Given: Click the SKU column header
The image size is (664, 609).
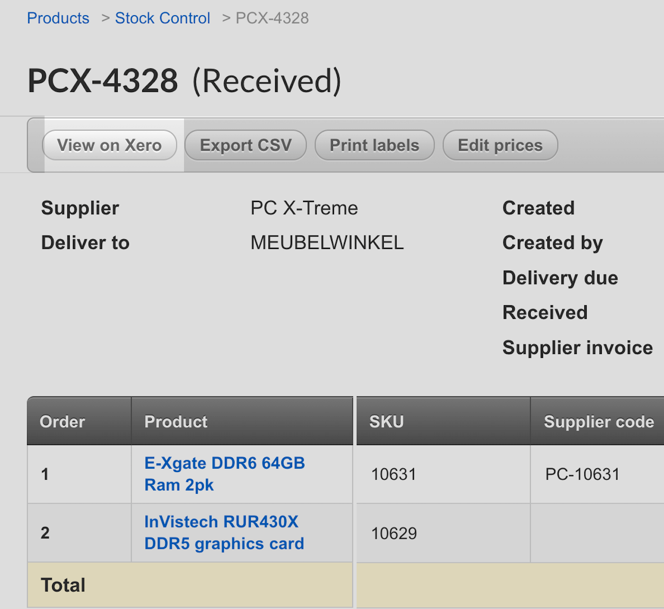Looking at the screenshot, I should pyautogui.click(x=387, y=421).
